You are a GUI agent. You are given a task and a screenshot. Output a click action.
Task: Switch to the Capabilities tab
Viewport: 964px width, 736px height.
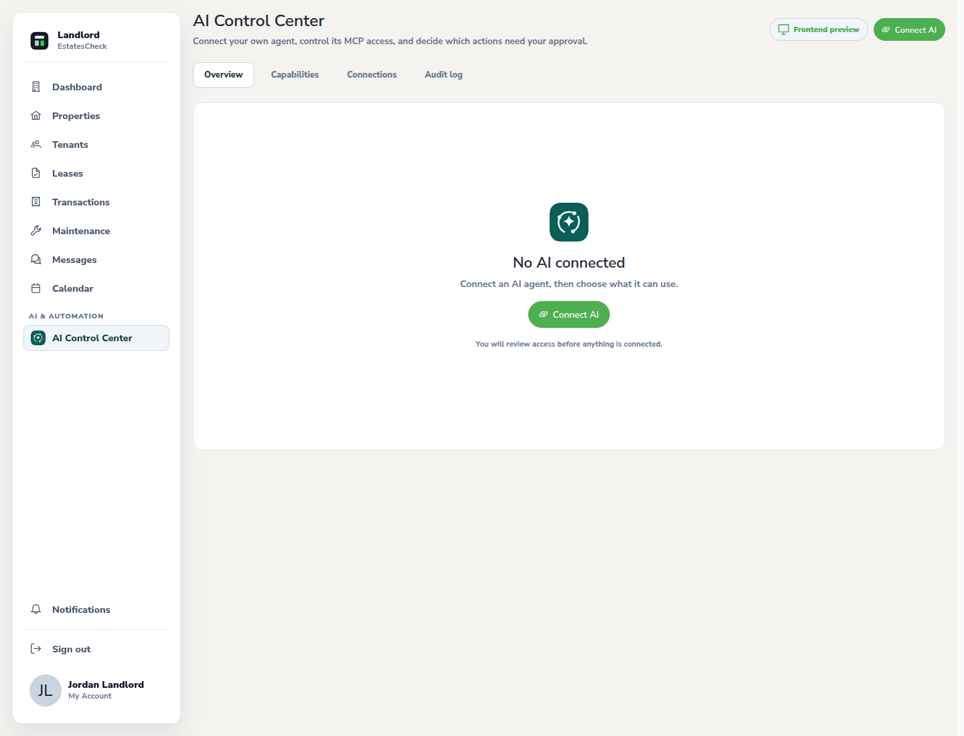295,75
